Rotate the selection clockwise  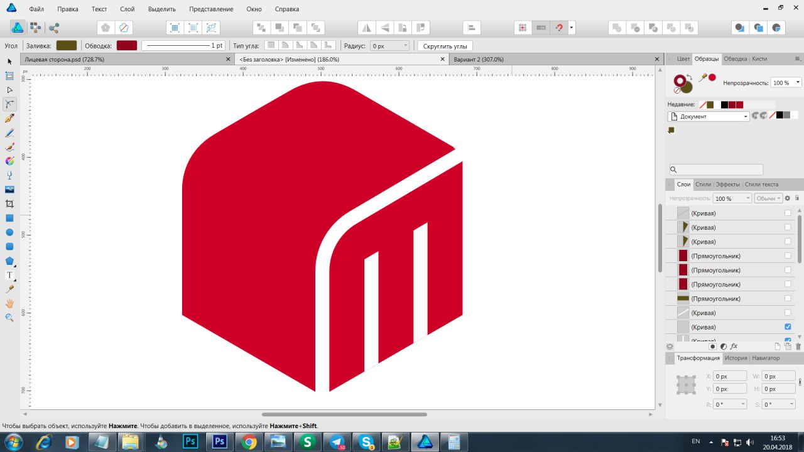[x=421, y=28]
